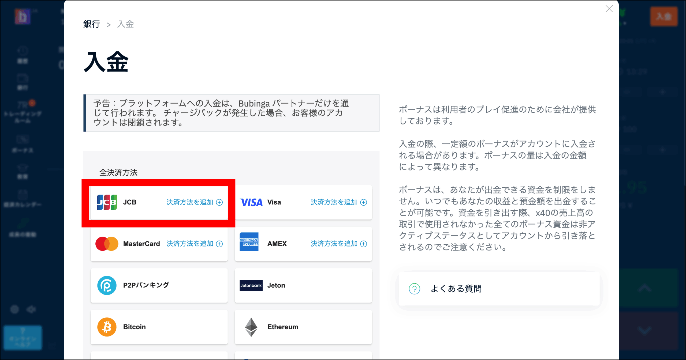Click the 銀行 breadcrumb link

(x=91, y=24)
